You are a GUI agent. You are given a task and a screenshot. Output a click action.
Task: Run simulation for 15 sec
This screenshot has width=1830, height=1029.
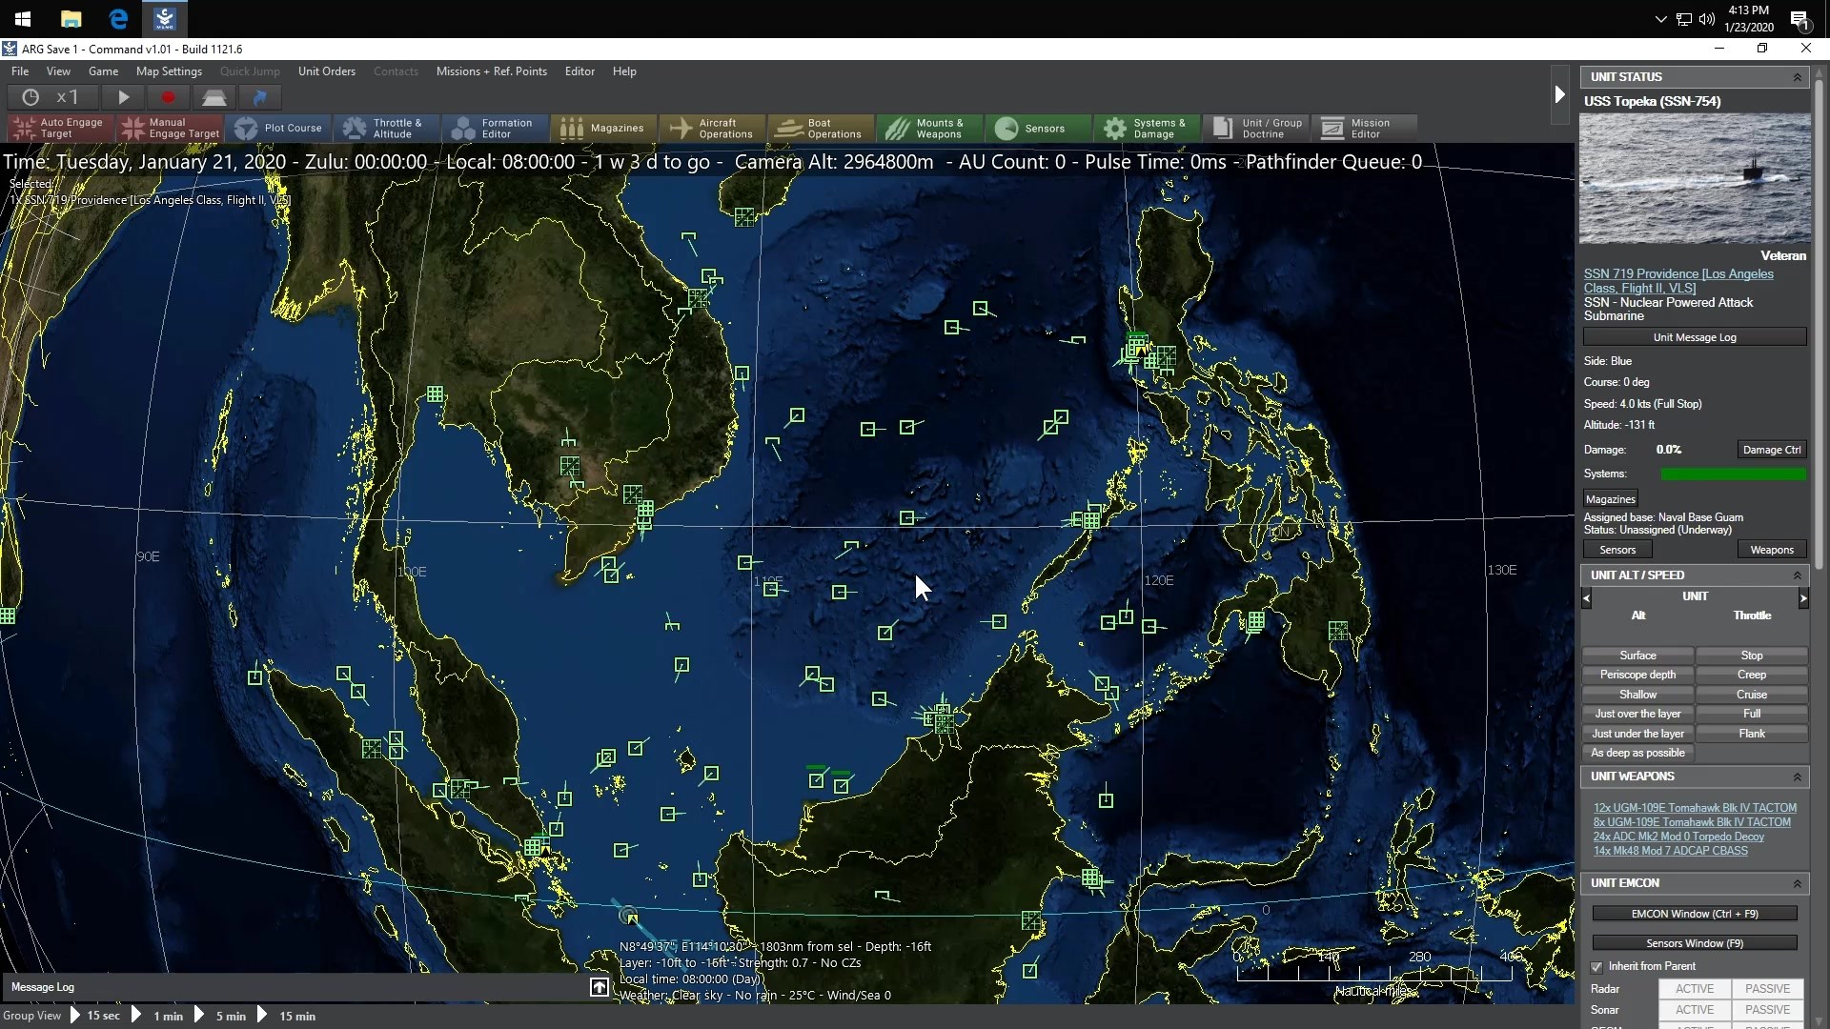(x=95, y=1016)
